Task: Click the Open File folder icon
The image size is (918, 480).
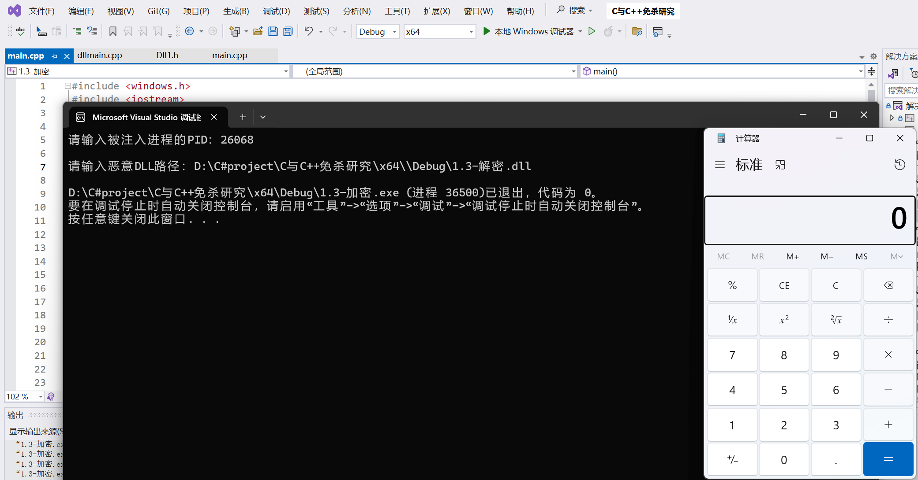Action: point(258,31)
